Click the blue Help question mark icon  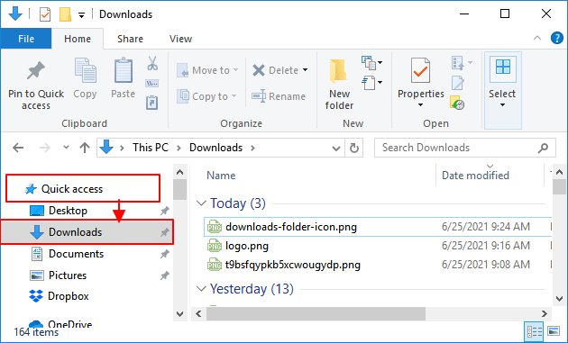[557, 38]
